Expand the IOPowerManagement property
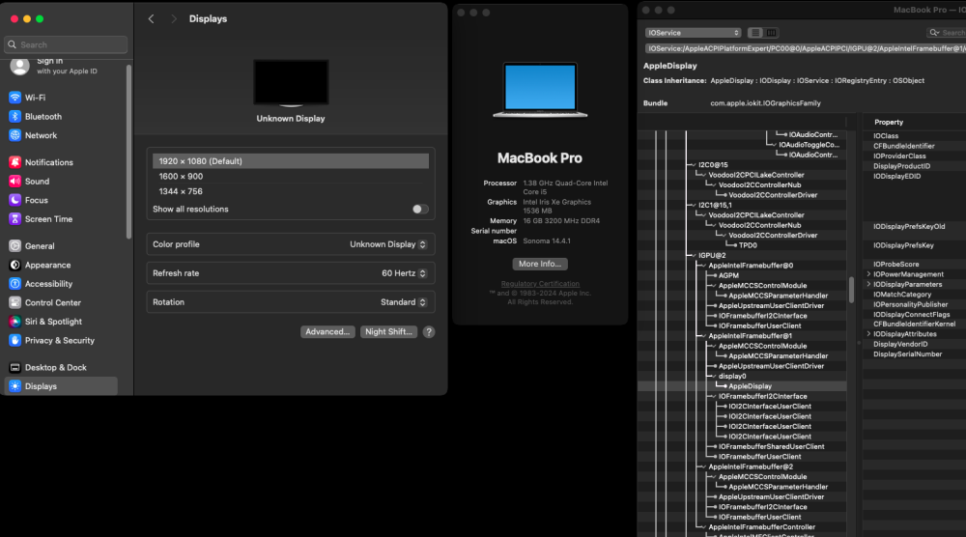This screenshot has width=966, height=537. 868,274
